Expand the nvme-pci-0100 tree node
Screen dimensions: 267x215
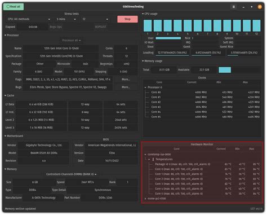coord(145,199)
